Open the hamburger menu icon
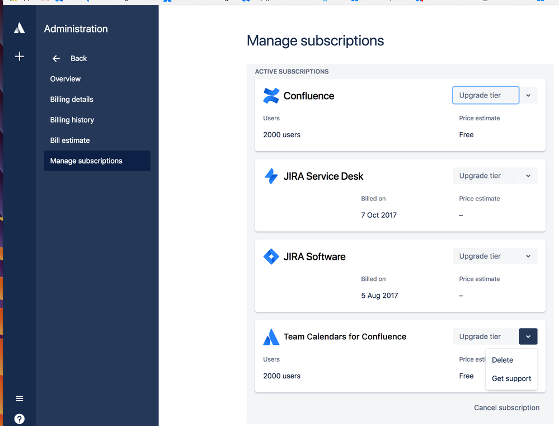 (x=19, y=398)
